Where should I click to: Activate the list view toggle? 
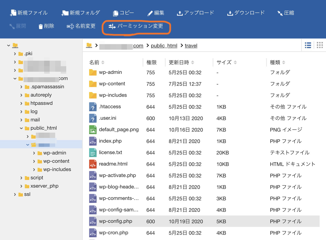pyautogui.click(x=308, y=45)
